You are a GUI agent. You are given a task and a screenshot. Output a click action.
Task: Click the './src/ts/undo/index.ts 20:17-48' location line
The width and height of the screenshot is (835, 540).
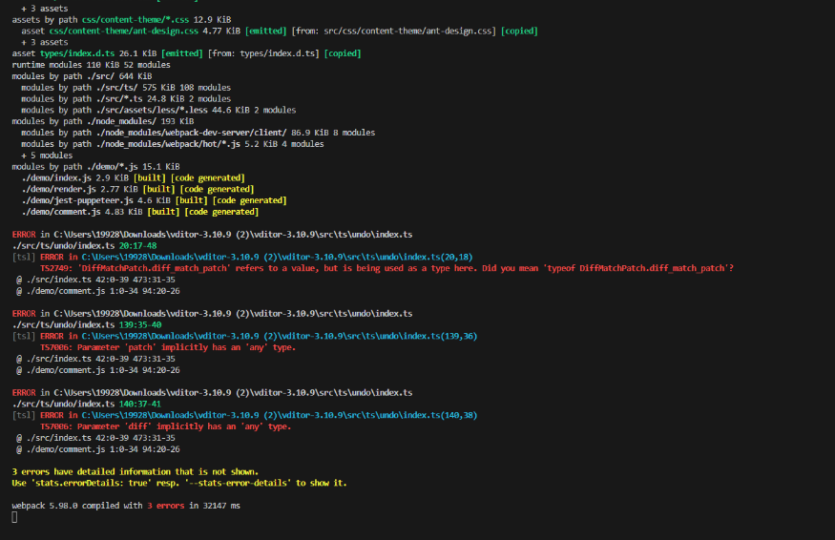point(84,245)
